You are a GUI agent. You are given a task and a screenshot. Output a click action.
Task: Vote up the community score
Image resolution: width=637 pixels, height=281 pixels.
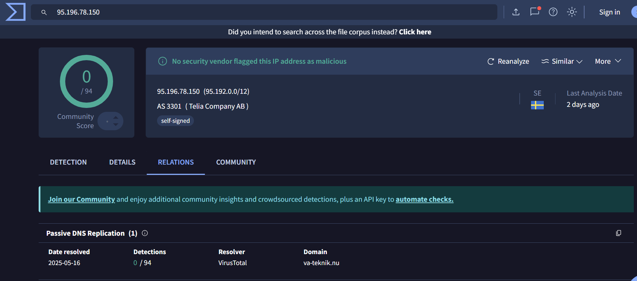tap(116, 117)
